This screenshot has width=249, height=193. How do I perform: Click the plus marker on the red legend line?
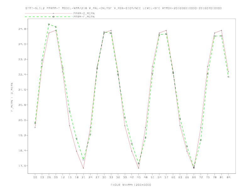53,13
